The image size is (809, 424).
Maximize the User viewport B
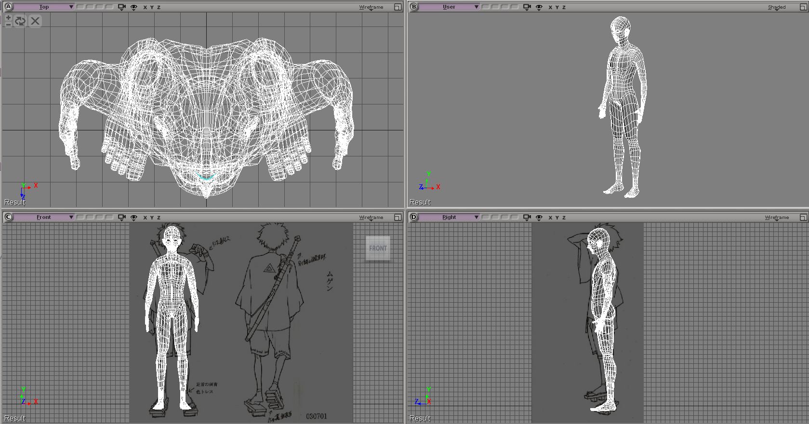coord(803,7)
